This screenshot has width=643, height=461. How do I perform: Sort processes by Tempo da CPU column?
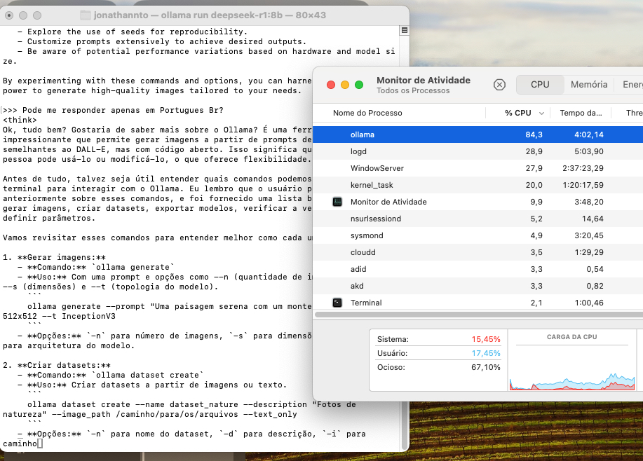coord(581,113)
